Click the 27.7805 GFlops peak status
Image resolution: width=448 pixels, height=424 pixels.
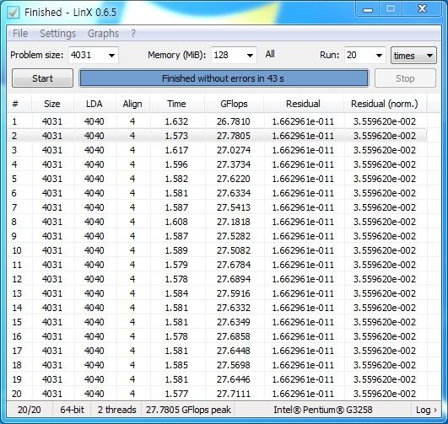pyautogui.click(x=188, y=410)
